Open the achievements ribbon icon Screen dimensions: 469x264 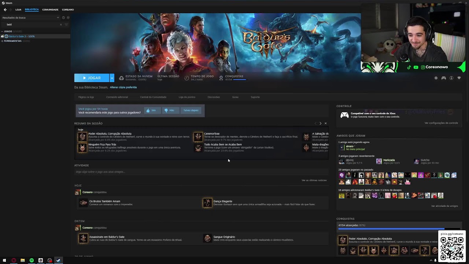coord(221,78)
